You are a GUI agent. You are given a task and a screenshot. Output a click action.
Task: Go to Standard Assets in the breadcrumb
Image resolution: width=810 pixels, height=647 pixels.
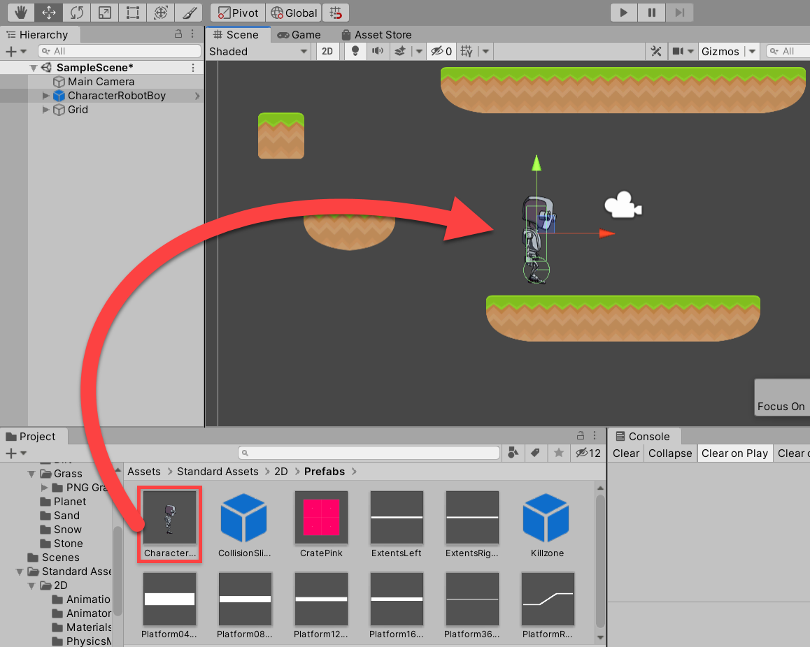tap(218, 472)
